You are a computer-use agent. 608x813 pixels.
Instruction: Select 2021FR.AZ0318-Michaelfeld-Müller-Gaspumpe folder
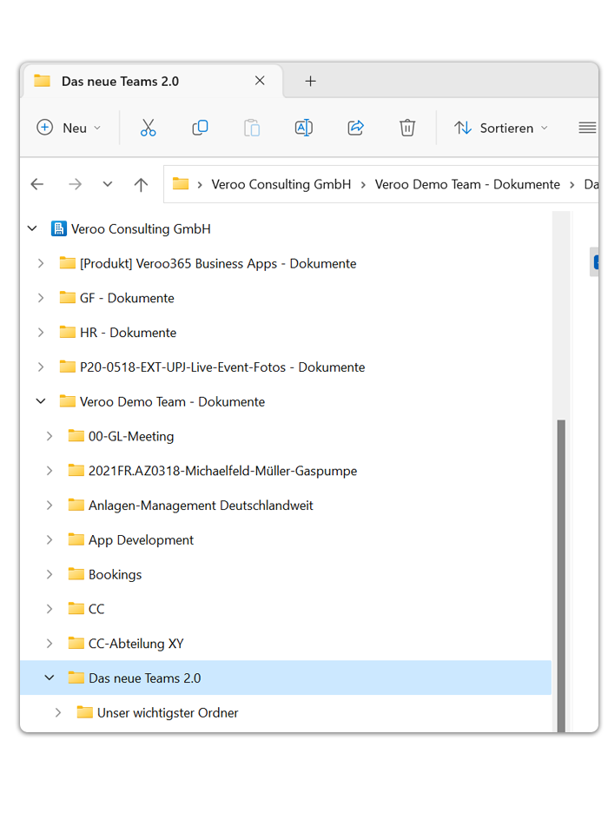[222, 471]
